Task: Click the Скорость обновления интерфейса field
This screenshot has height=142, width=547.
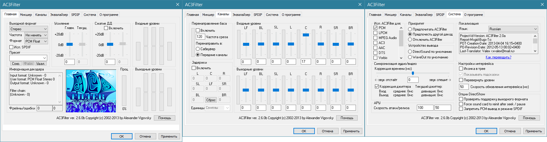Action: (x=464, y=87)
